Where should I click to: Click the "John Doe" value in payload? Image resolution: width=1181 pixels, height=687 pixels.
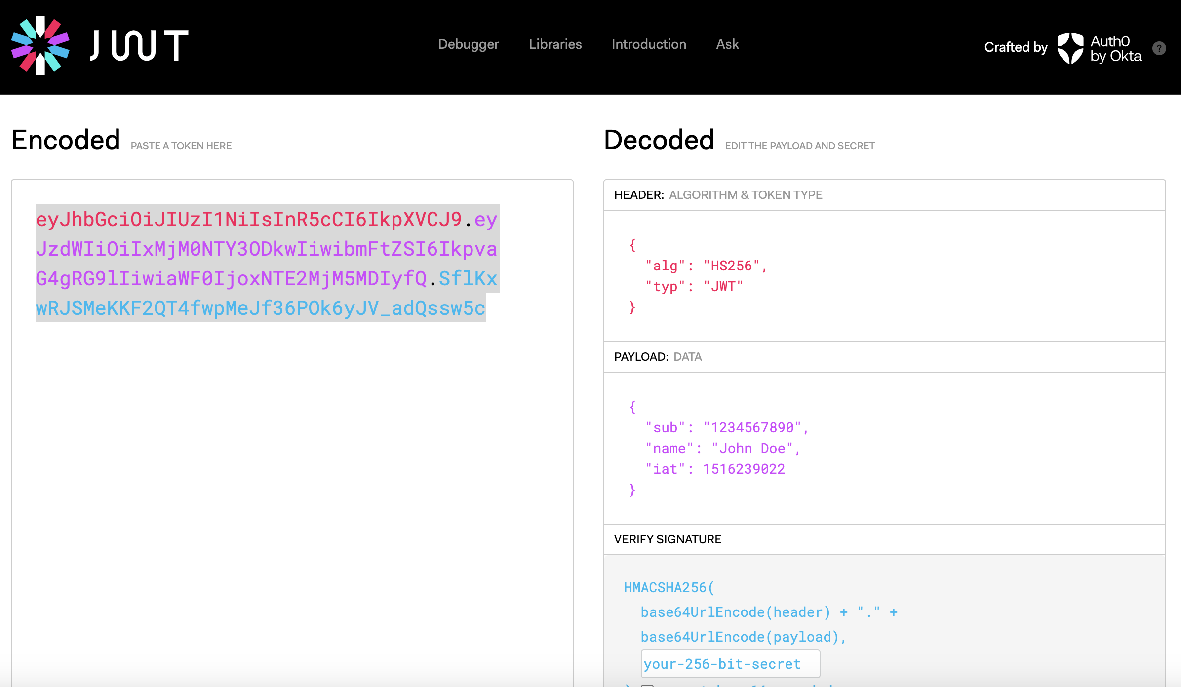(752, 449)
